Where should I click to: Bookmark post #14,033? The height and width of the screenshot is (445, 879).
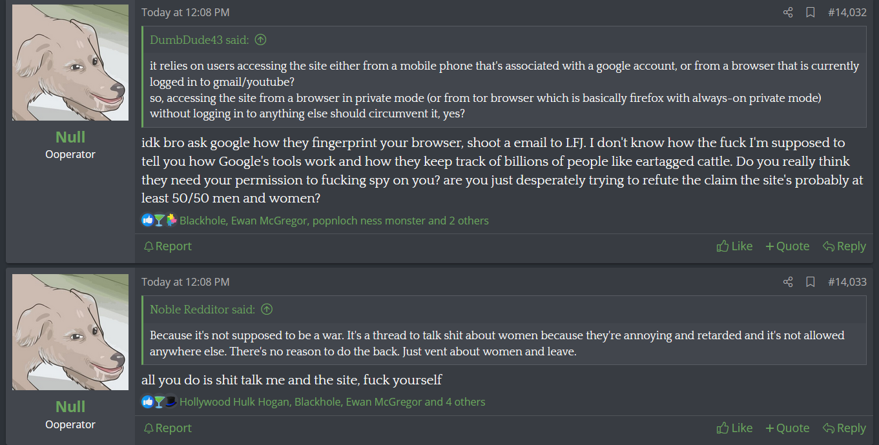click(x=811, y=282)
